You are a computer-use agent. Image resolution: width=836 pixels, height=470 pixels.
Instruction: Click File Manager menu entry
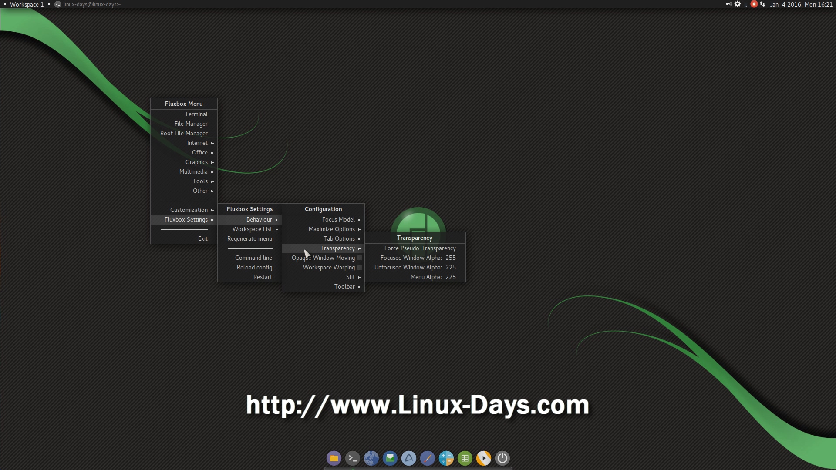[184, 124]
